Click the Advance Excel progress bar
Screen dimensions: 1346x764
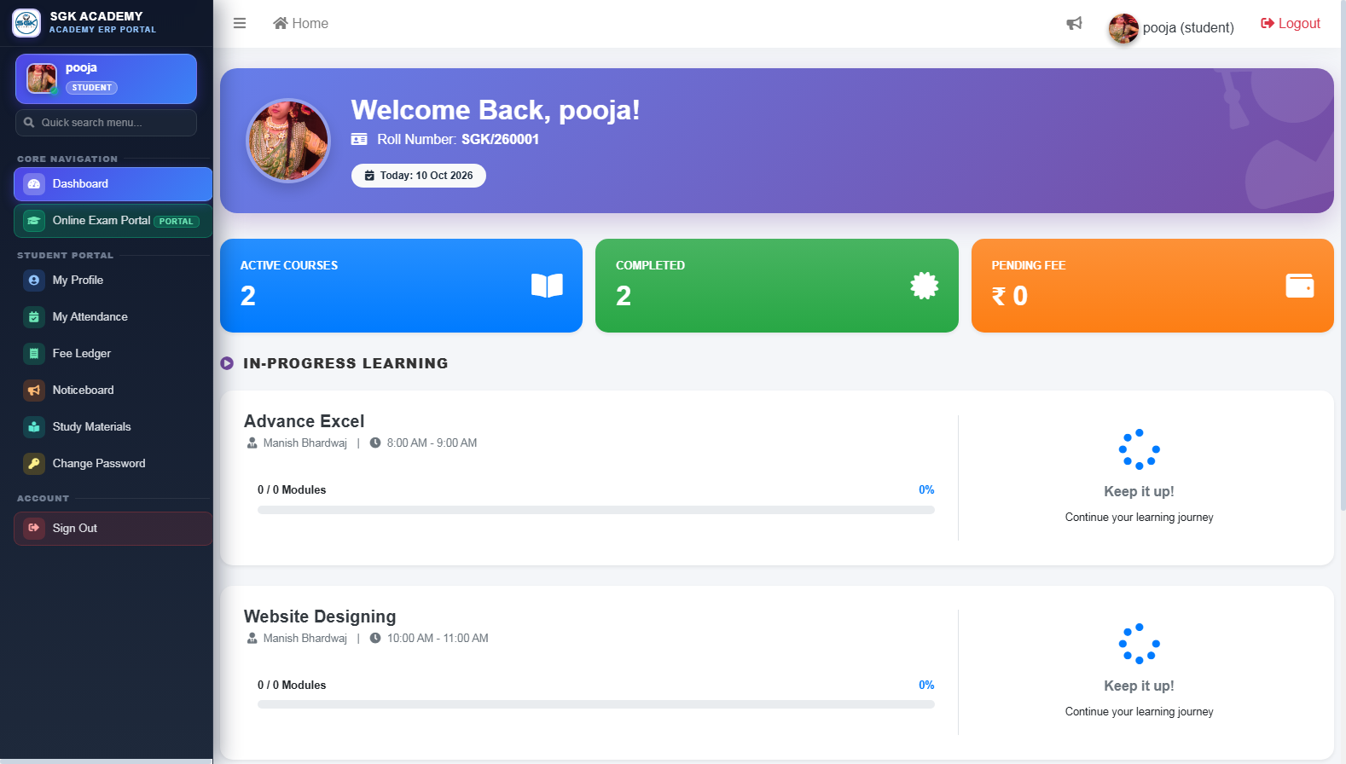596,510
